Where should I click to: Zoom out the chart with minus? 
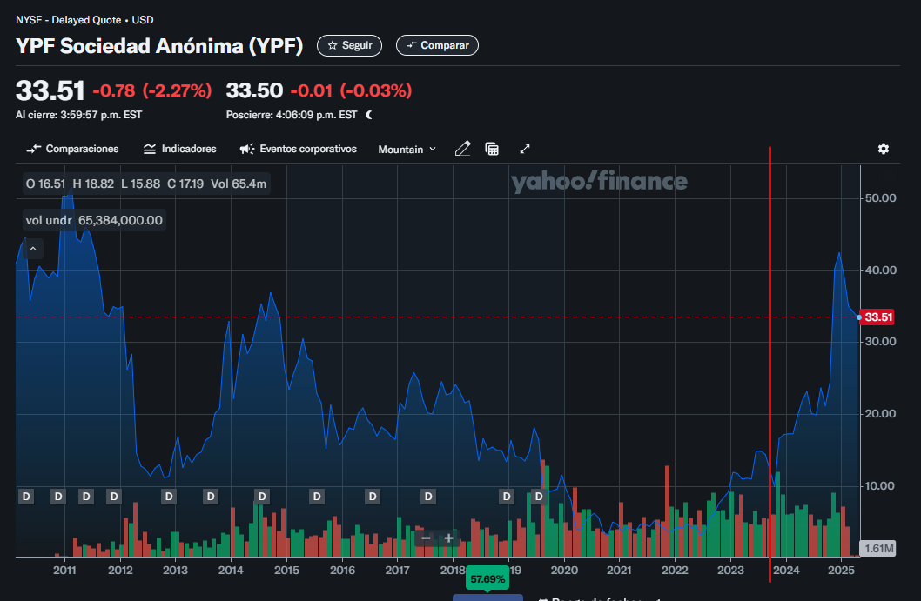click(427, 538)
